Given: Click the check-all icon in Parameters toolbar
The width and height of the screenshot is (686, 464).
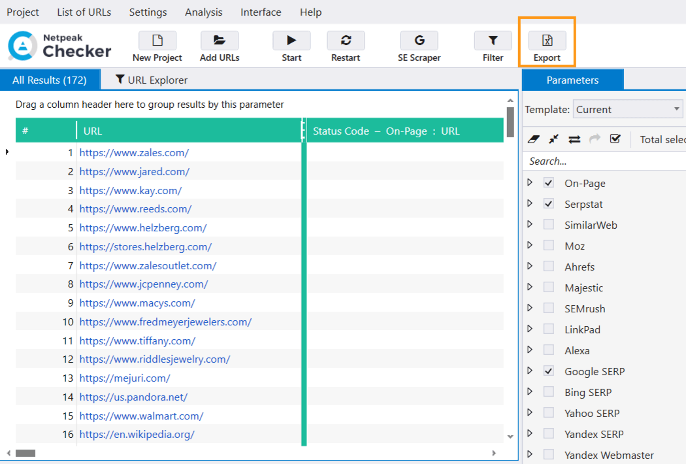Looking at the screenshot, I should (x=615, y=139).
